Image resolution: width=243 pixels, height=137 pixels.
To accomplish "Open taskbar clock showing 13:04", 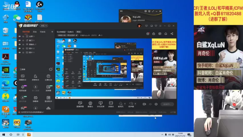I will tap(180, 135).
